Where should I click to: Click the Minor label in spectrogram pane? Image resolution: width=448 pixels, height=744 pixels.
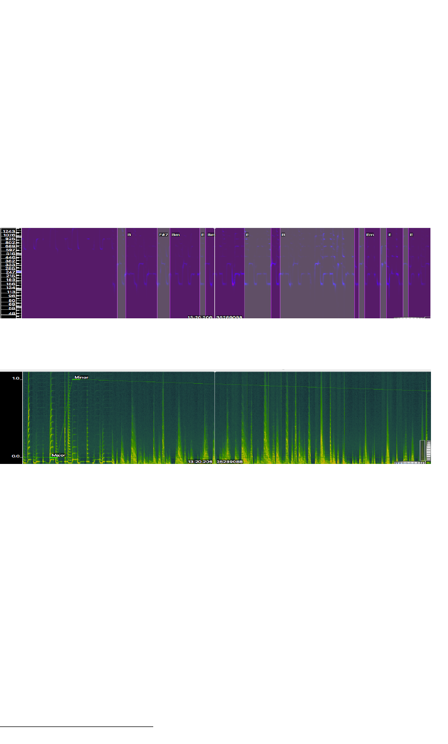pyautogui.click(x=81, y=377)
